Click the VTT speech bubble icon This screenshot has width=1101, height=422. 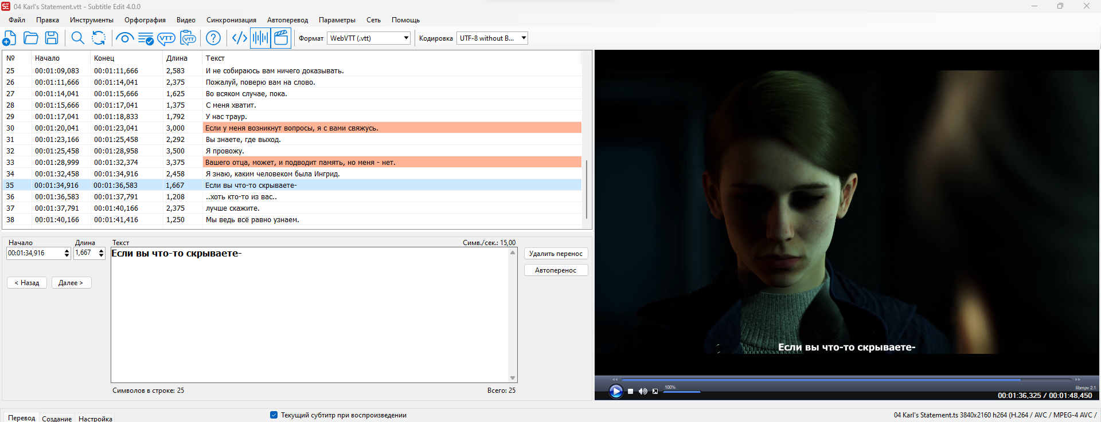(166, 38)
